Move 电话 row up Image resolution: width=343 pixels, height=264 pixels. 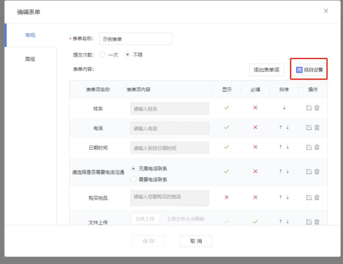281,127
